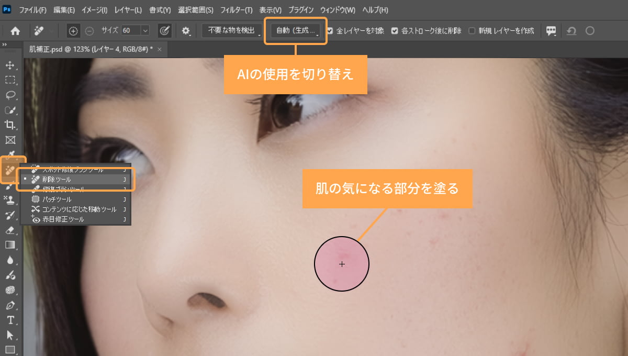Select the Gradient tool
Image resolution: width=628 pixels, height=356 pixels.
click(x=10, y=244)
